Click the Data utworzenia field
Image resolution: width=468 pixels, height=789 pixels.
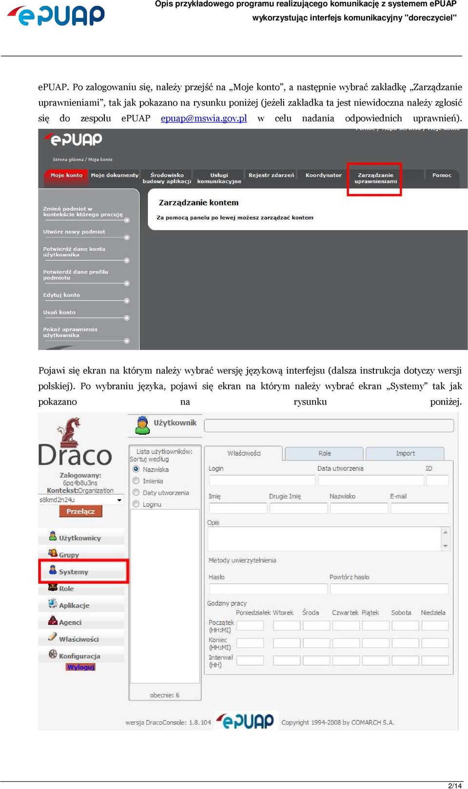point(370,480)
